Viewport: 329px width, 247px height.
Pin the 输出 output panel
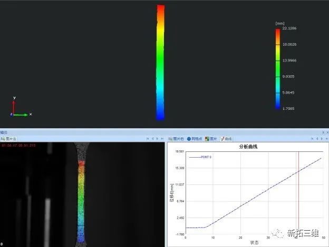323,132
